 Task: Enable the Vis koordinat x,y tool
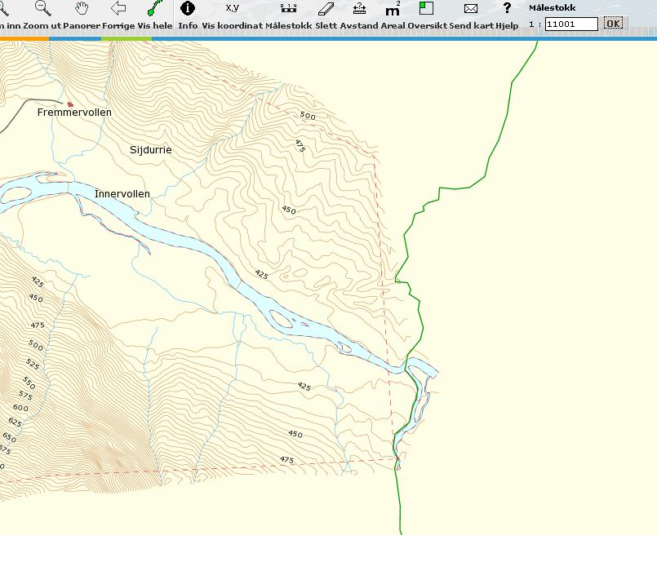pos(232,9)
